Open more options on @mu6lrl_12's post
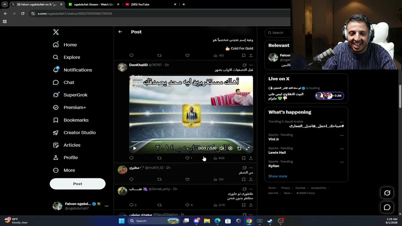Image resolution: width=402 pixels, height=226 pixels. [251, 168]
